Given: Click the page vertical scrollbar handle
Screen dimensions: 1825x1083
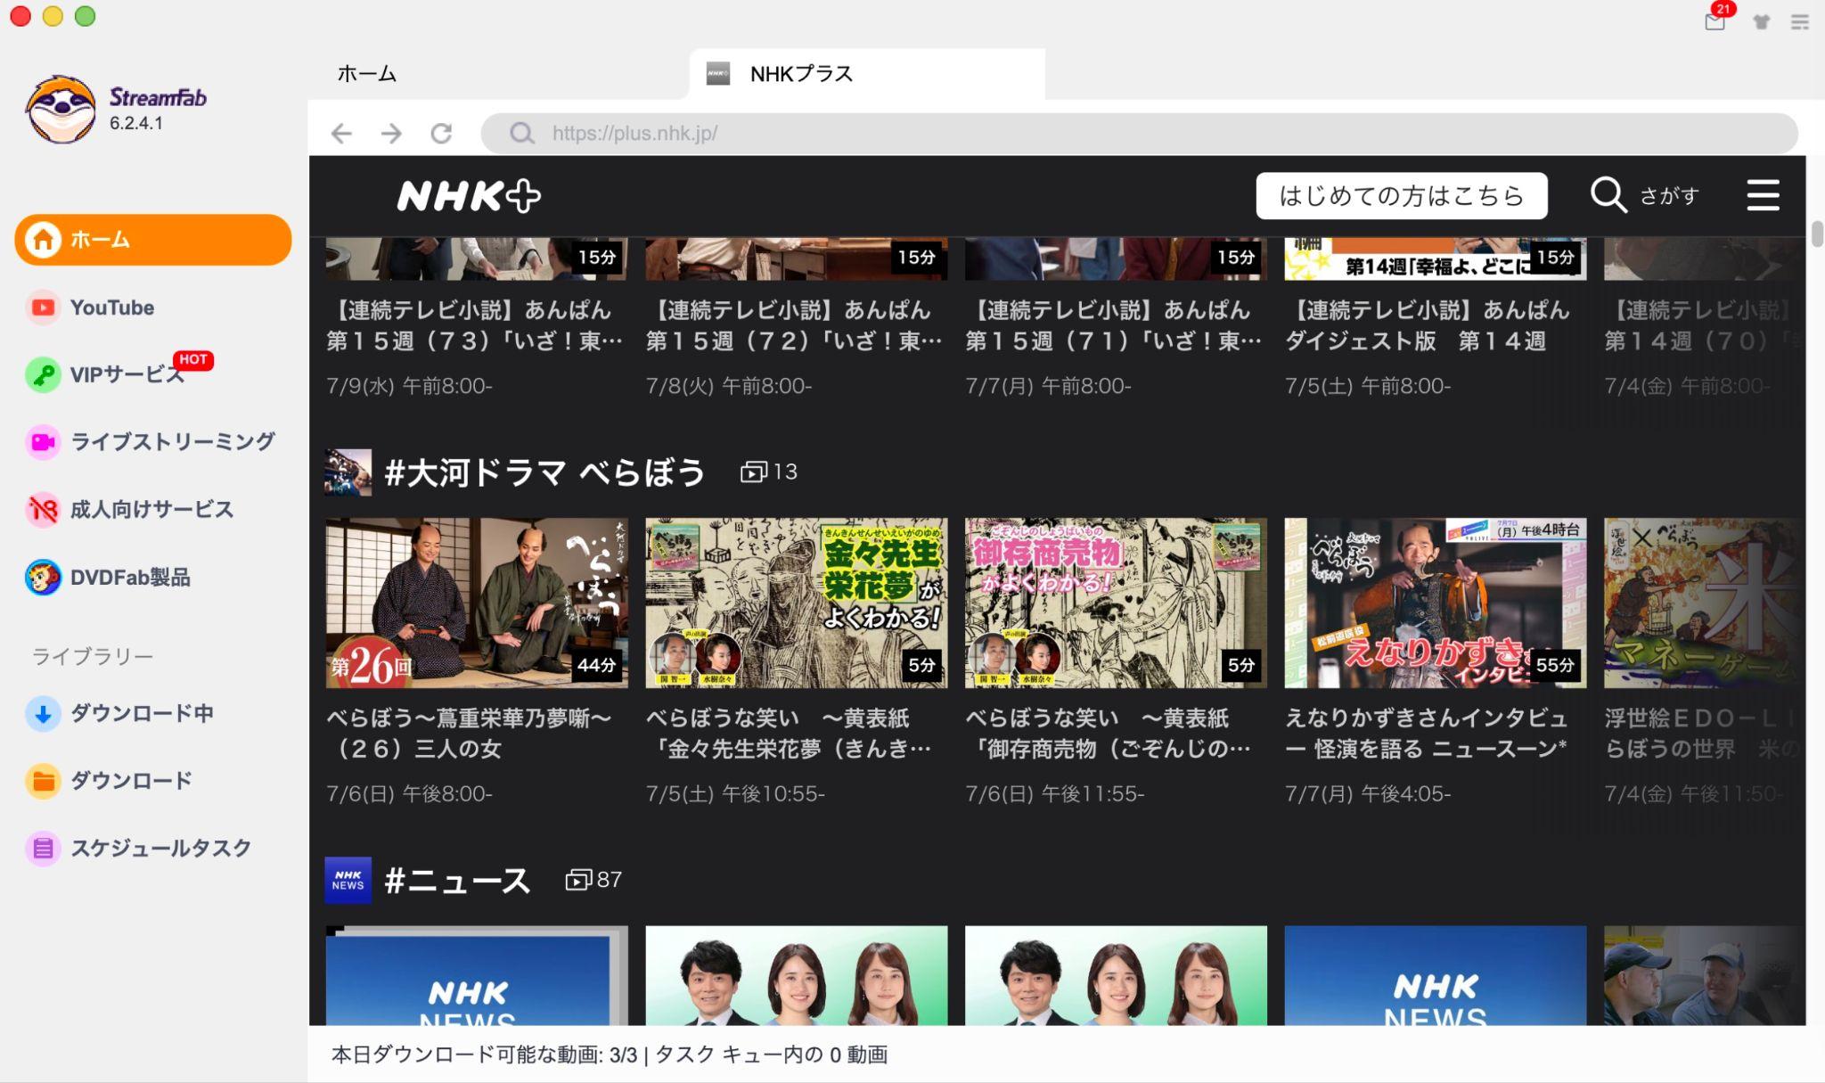Looking at the screenshot, I should coord(1817,234).
